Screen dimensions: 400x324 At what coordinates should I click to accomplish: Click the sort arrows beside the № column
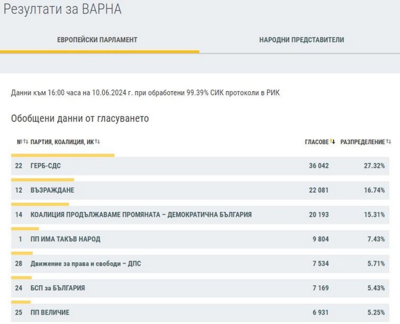point(25,142)
